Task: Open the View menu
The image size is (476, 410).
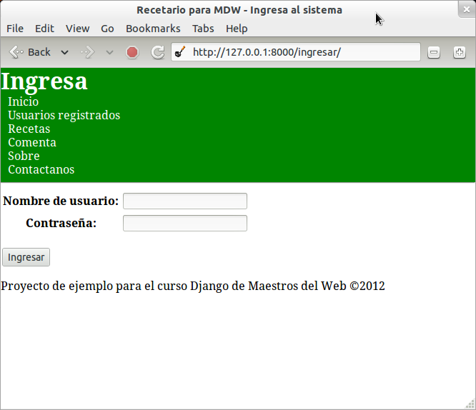Action: pyautogui.click(x=77, y=29)
